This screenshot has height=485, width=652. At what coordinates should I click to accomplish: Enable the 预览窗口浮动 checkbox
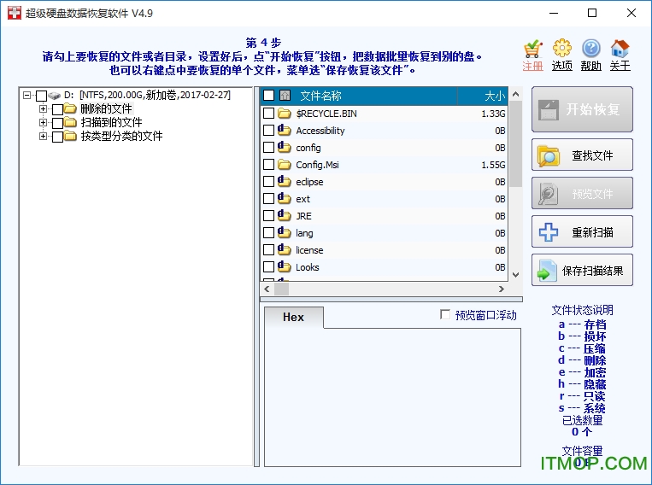click(x=445, y=315)
